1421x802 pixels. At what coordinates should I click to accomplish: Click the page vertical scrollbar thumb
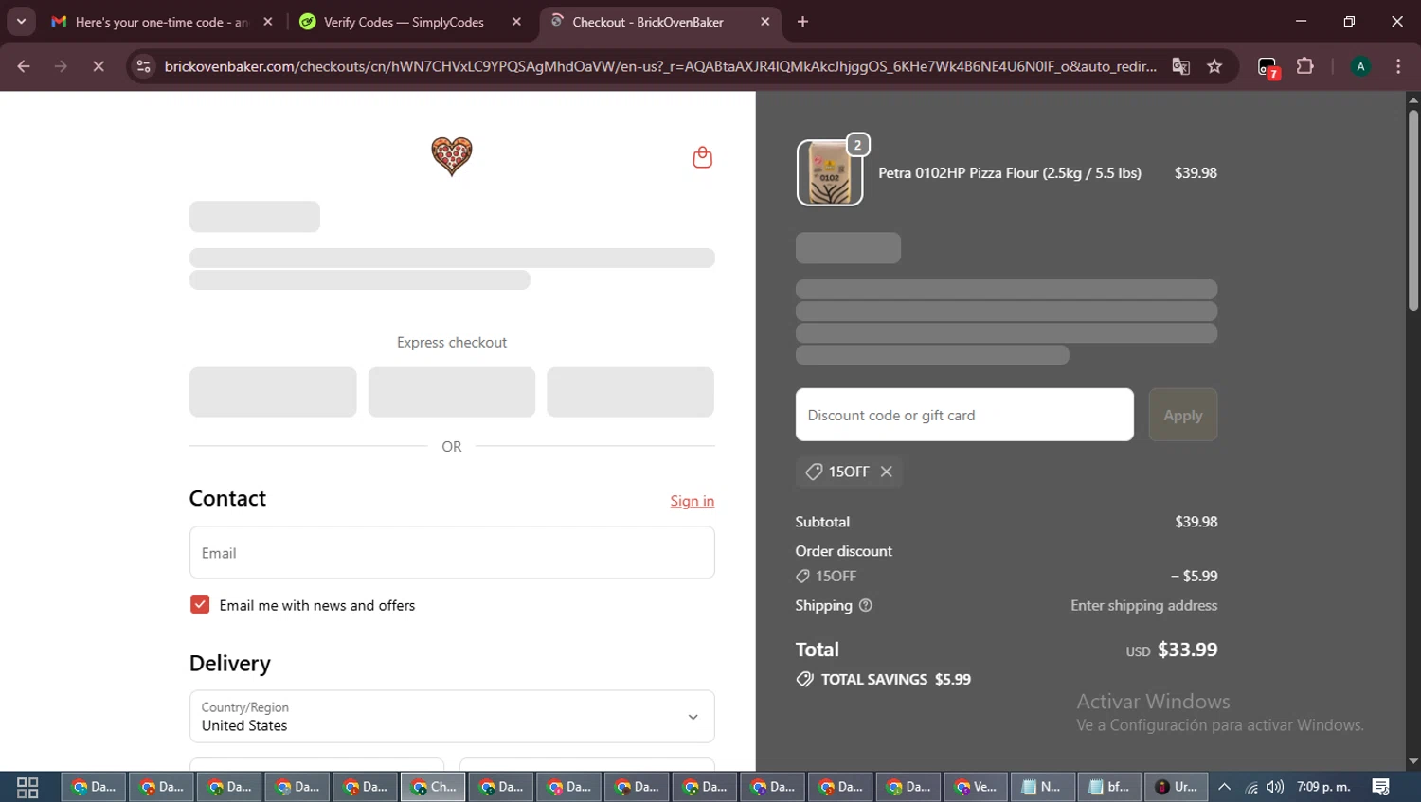(x=1412, y=210)
